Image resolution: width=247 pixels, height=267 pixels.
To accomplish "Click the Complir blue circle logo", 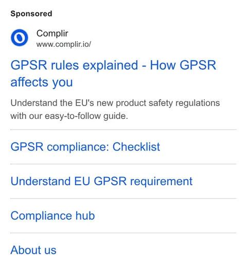I will pos(20,38).
